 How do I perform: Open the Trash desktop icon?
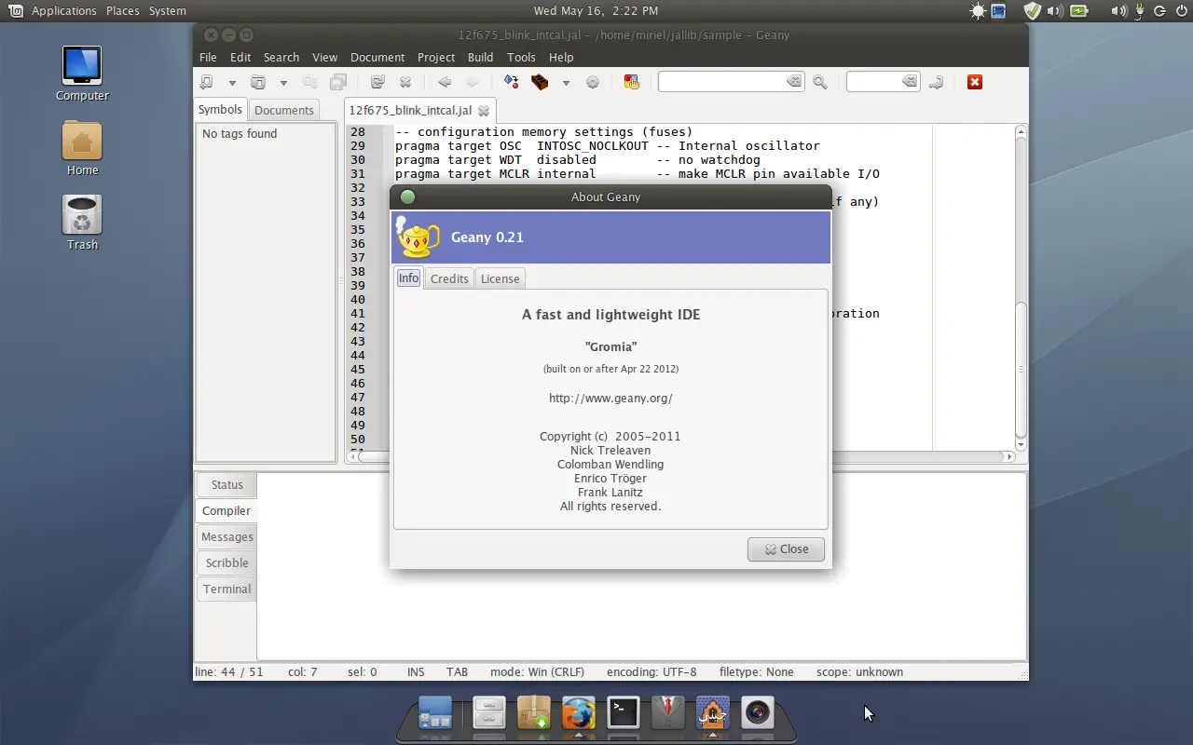point(82,223)
